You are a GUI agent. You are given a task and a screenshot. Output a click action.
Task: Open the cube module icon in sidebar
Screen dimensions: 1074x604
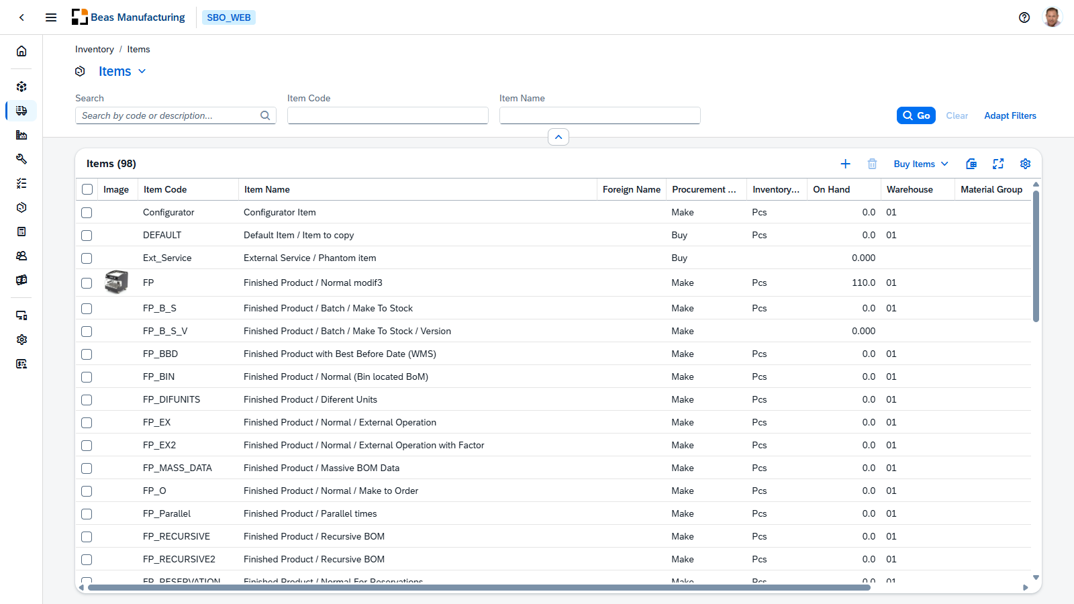pos(21,87)
